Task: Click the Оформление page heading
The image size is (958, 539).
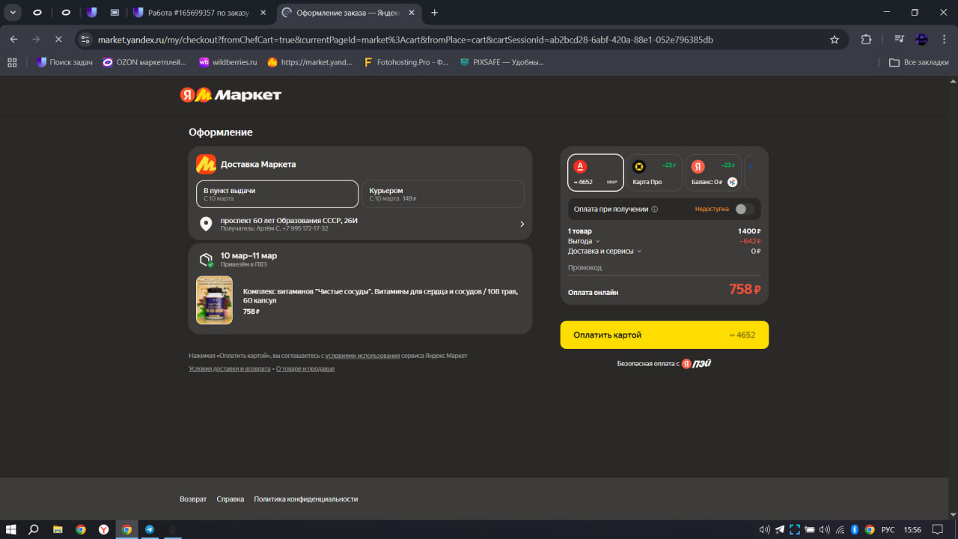Action: (x=221, y=132)
